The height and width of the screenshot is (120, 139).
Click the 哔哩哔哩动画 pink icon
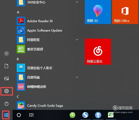click(21, 87)
